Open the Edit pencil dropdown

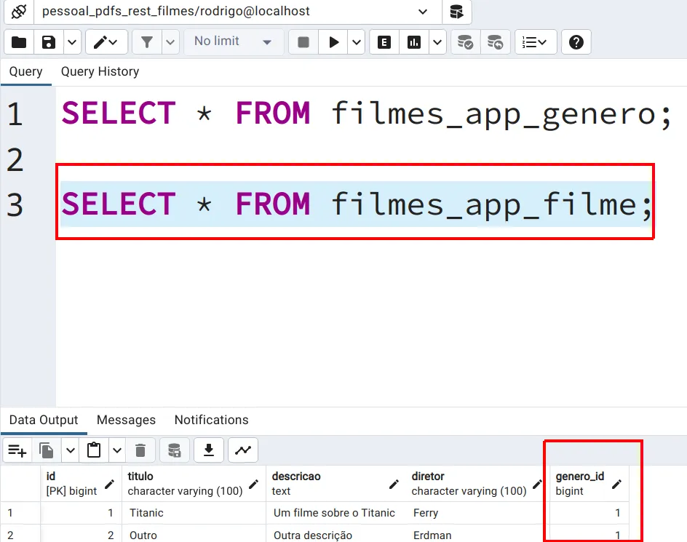[106, 42]
